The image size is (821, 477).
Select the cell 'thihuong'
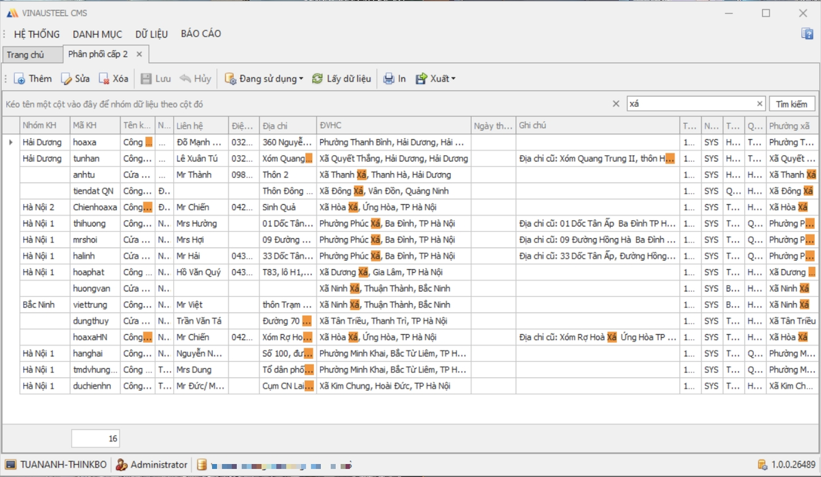[x=95, y=224]
